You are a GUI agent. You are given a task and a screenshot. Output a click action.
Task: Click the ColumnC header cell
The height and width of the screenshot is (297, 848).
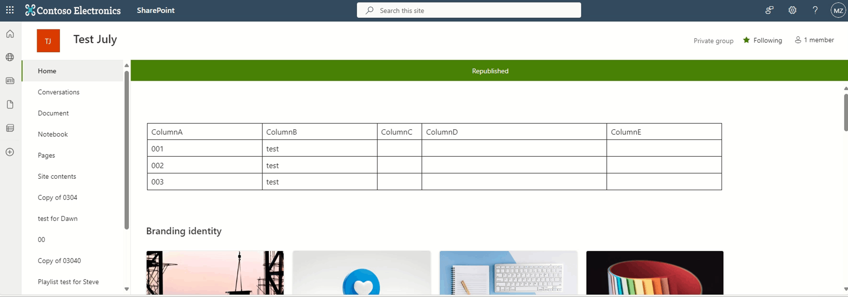(x=399, y=132)
